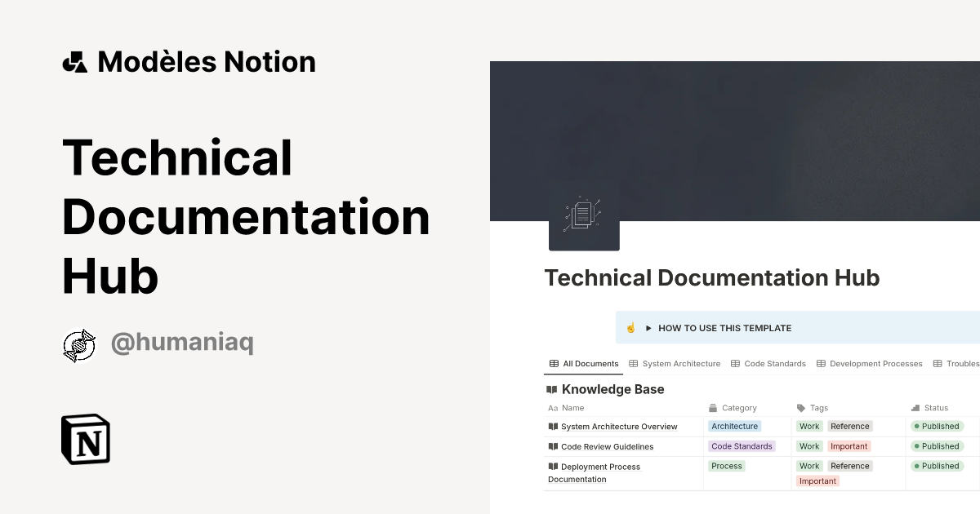This screenshot has height=514, width=980.
Task: Select the Architecture category color swatch
Action: pos(734,426)
